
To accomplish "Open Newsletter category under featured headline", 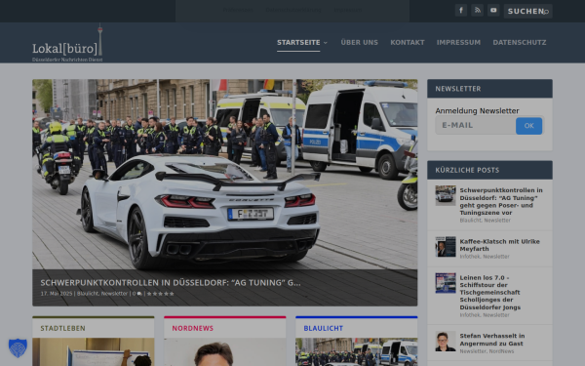I will 114,294.
